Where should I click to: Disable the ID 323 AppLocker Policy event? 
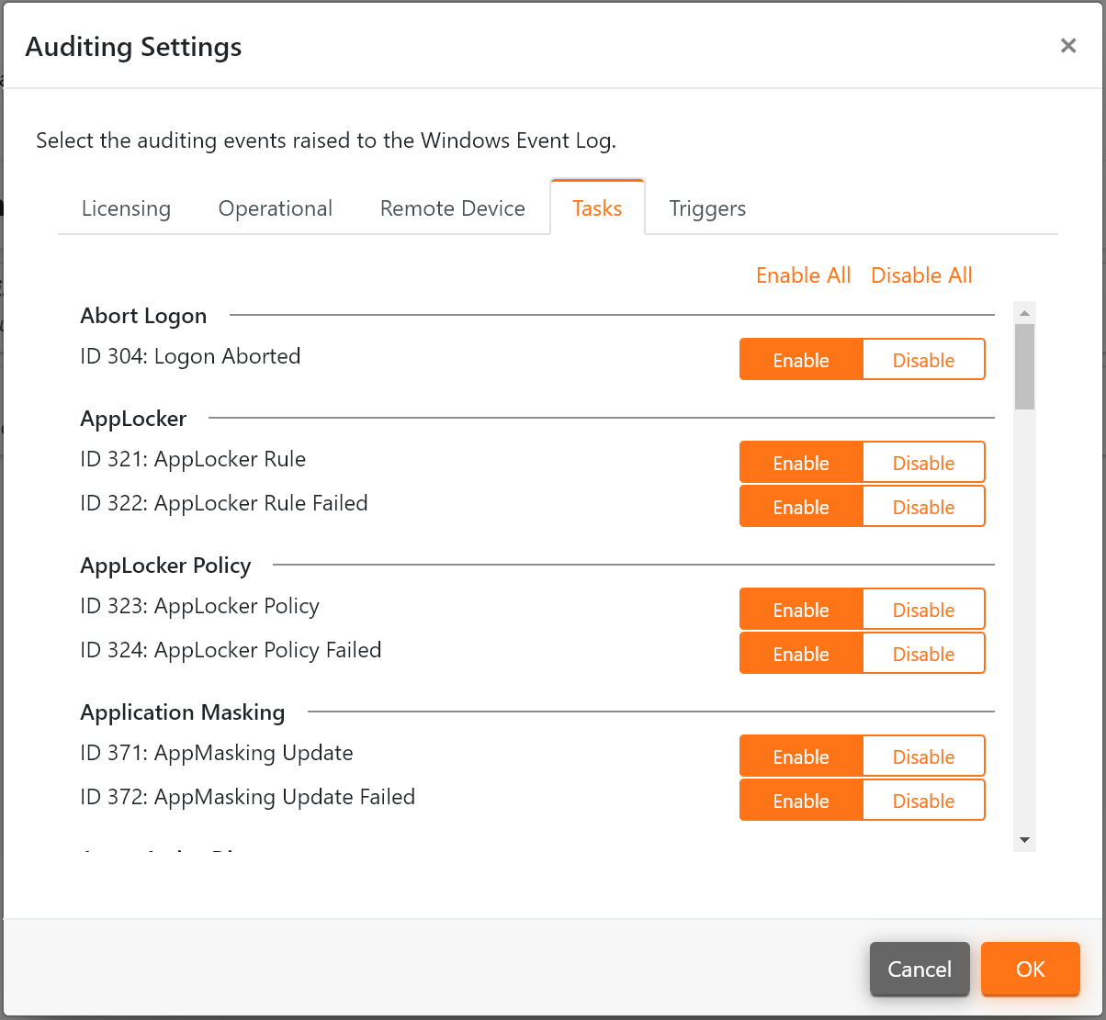coord(923,609)
